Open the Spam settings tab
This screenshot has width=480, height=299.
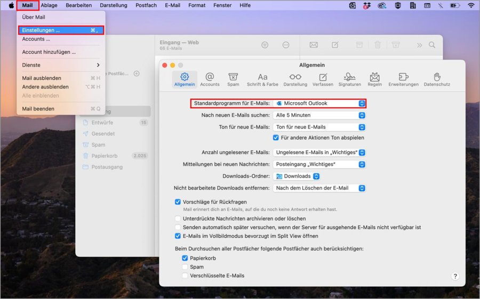click(233, 79)
